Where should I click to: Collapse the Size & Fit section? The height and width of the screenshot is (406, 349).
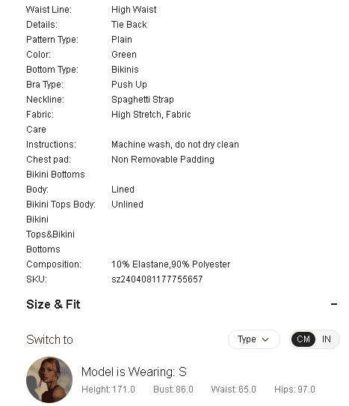334,304
